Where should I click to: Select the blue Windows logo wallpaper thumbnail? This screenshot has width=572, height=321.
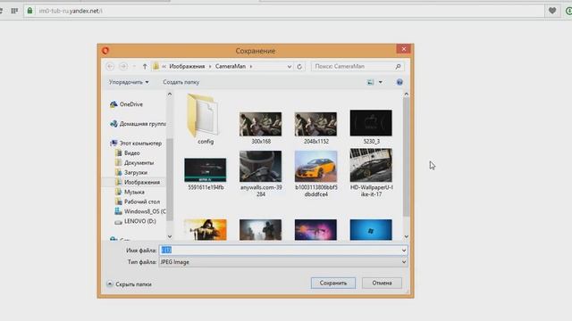371,230
